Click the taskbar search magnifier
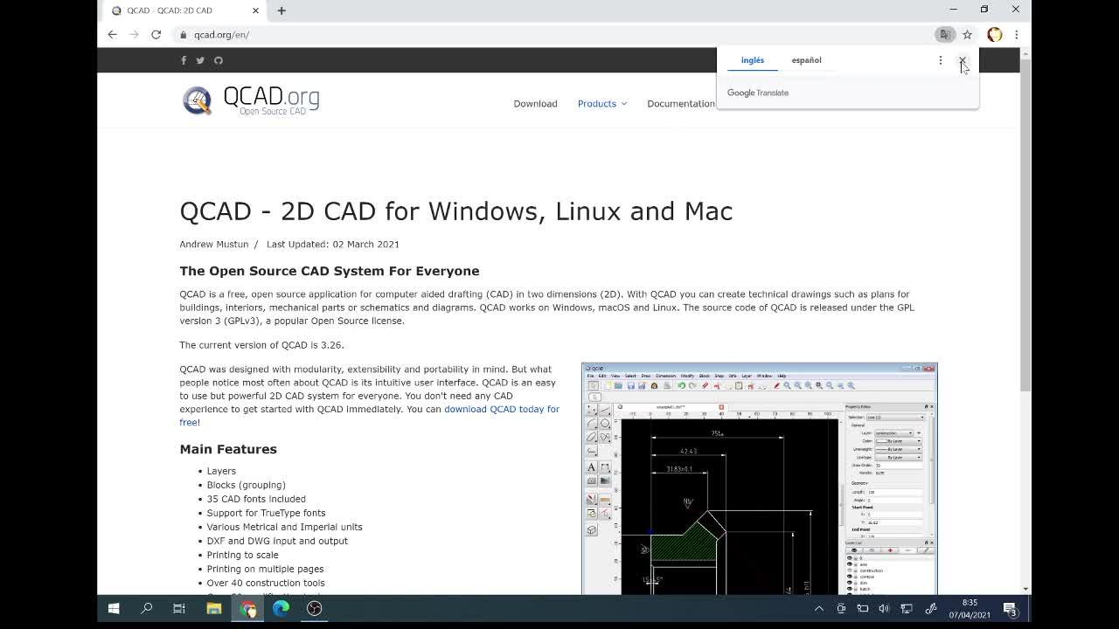The height and width of the screenshot is (629, 1119). (x=147, y=608)
